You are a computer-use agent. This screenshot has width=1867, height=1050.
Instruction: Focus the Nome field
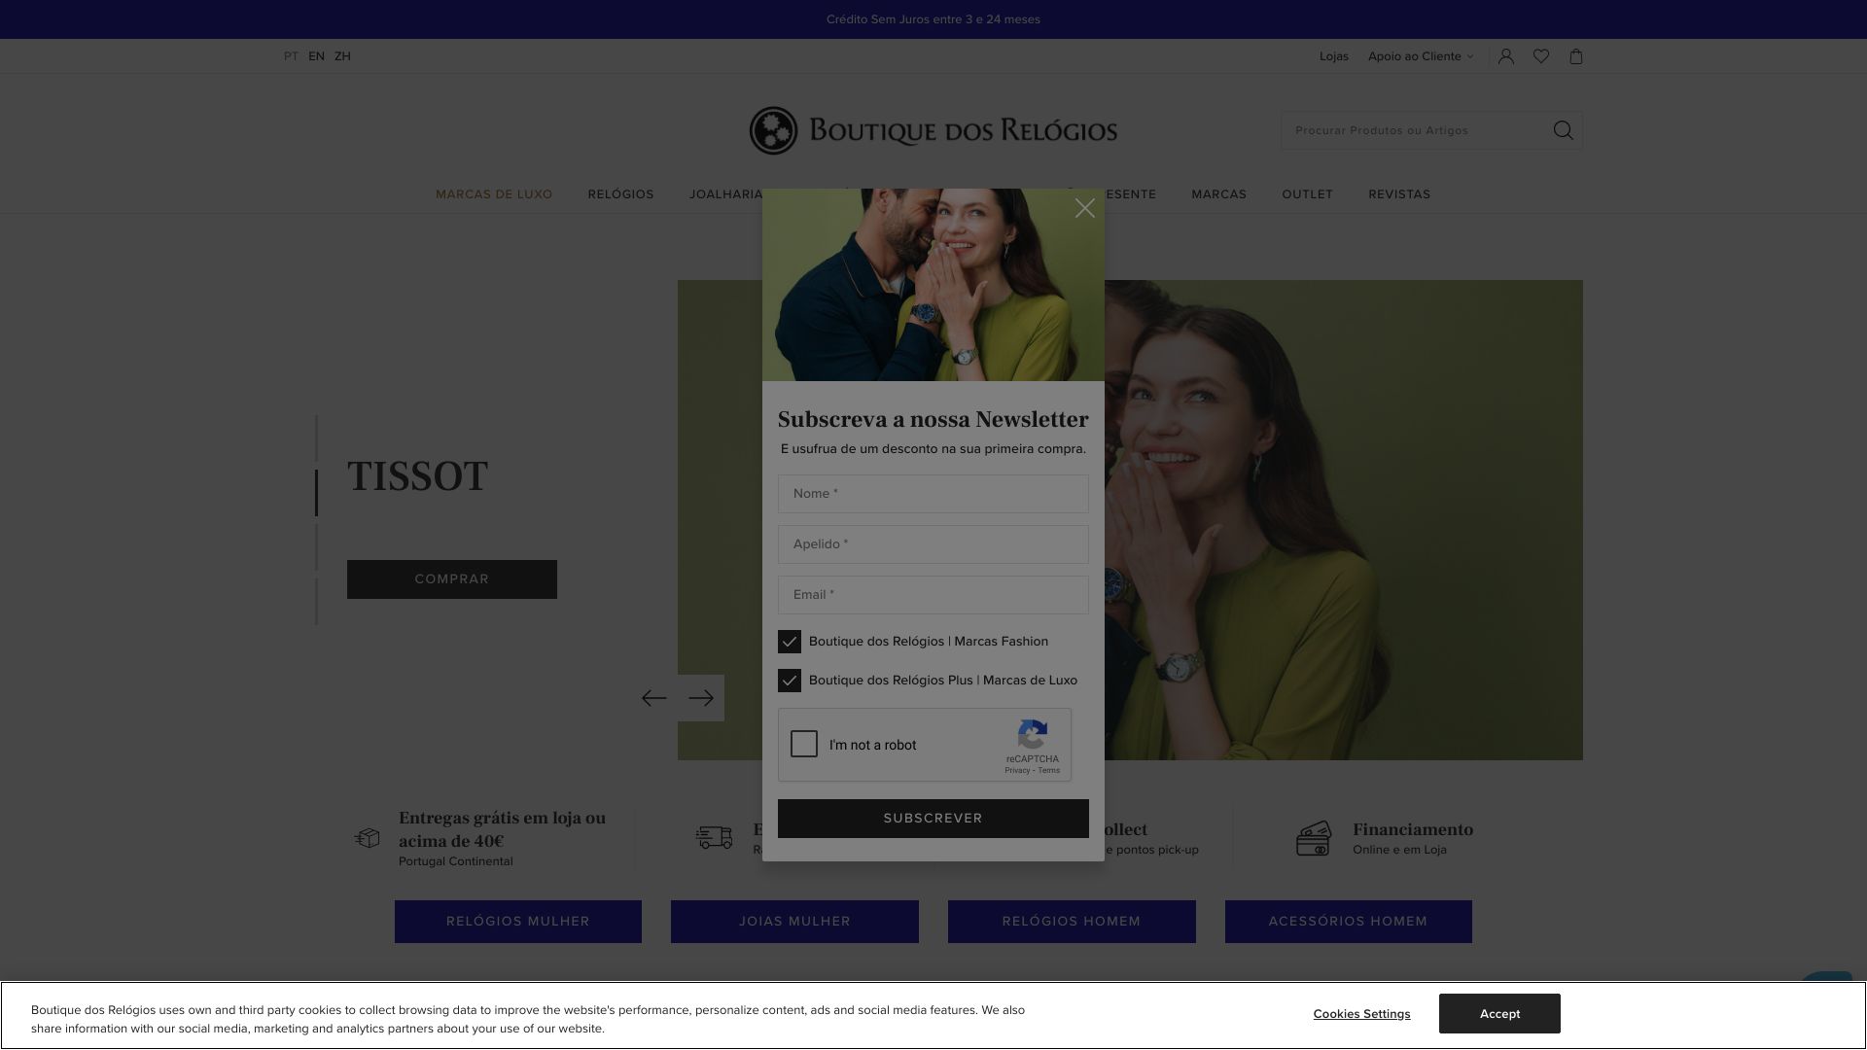933,494
